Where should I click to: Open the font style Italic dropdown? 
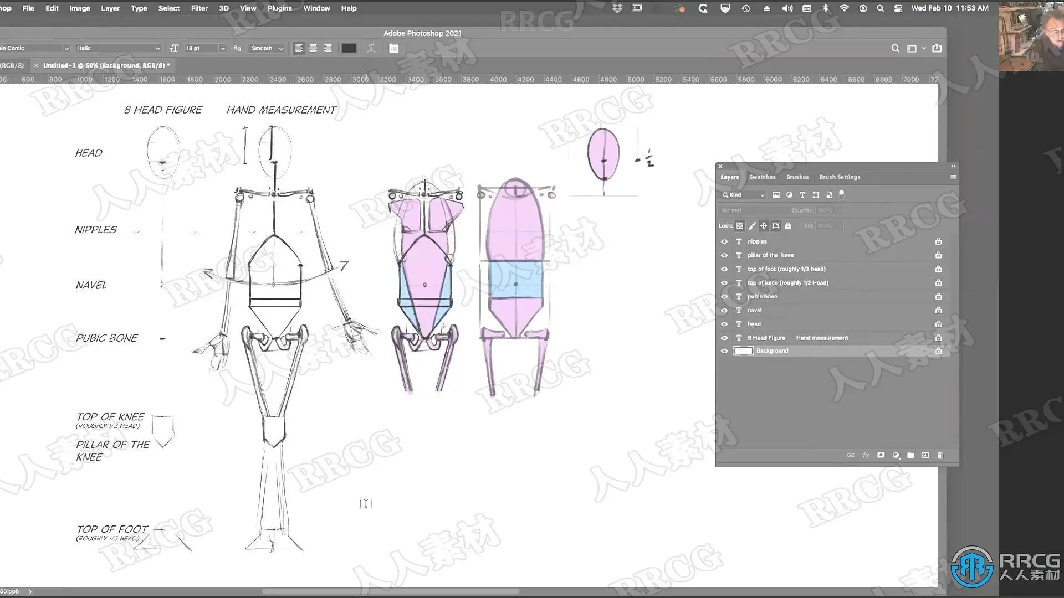pyautogui.click(x=157, y=49)
